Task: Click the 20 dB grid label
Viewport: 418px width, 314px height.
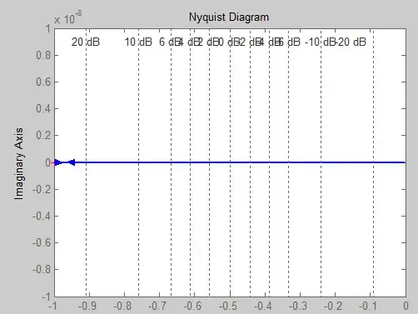Action: click(86, 42)
